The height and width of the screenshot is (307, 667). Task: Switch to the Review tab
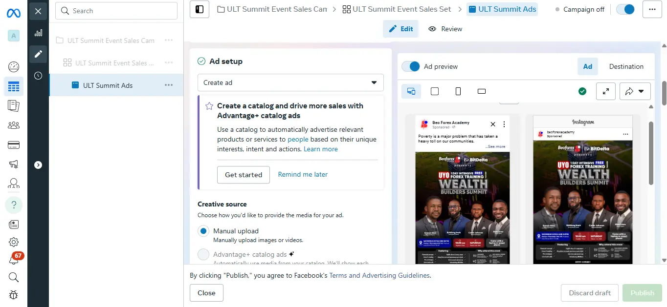pyautogui.click(x=445, y=29)
